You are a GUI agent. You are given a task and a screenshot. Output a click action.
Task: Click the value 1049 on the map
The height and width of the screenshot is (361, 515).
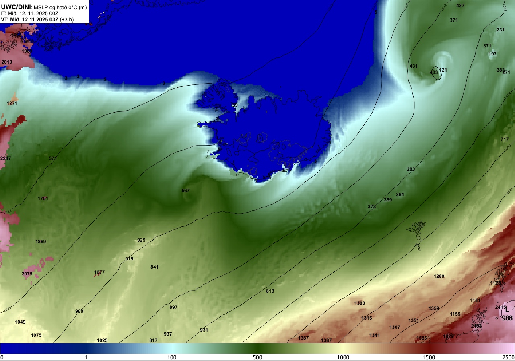point(20,322)
